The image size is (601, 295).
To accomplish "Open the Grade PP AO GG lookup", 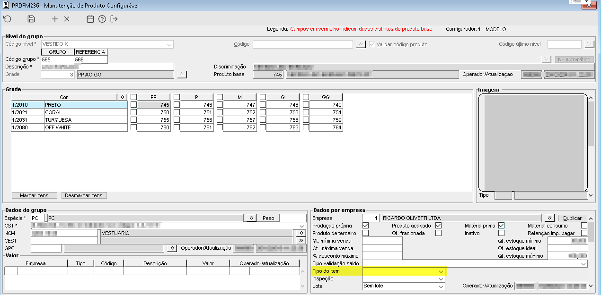I will coord(182,75).
